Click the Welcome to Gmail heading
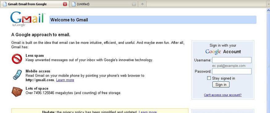 tap(69, 20)
